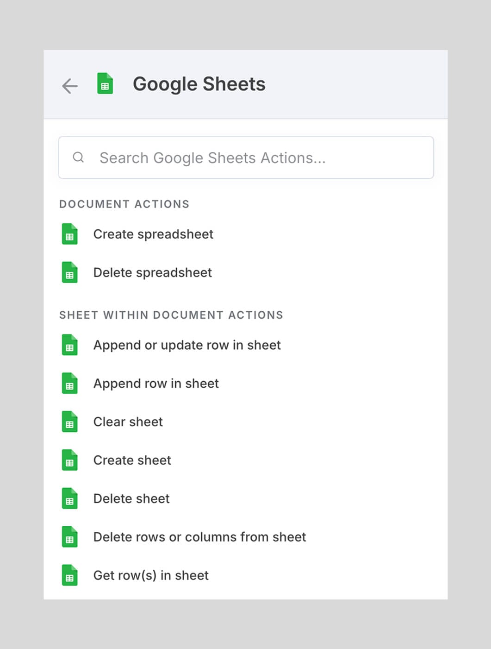Viewport: 491px width, 649px height.
Task: Click the Clear sheet icon
Action: pyautogui.click(x=69, y=422)
